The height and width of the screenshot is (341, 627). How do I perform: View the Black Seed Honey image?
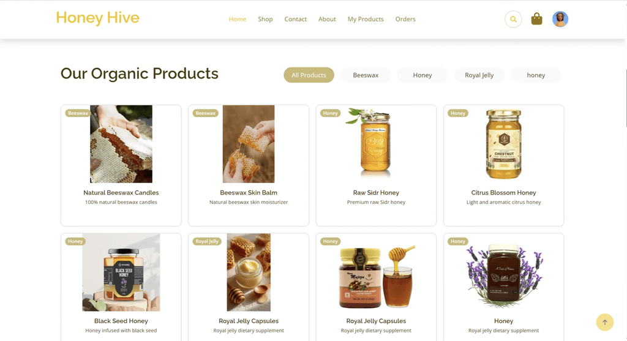pos(121,272)
